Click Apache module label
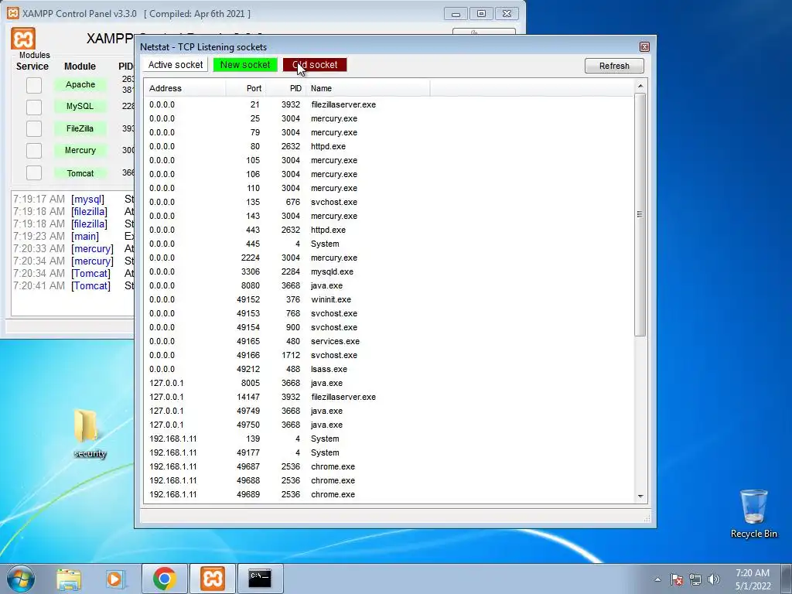 [x=80, y=85]
